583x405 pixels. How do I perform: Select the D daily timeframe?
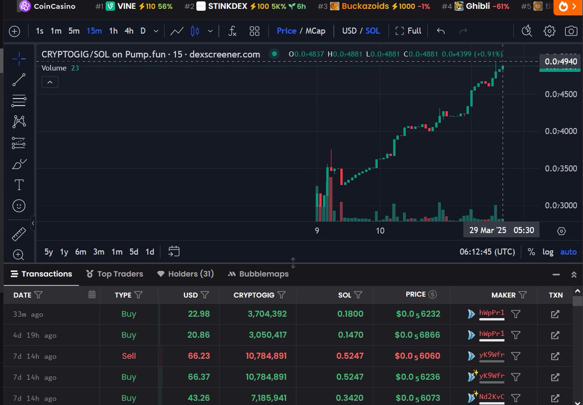(x=143, y=31)
